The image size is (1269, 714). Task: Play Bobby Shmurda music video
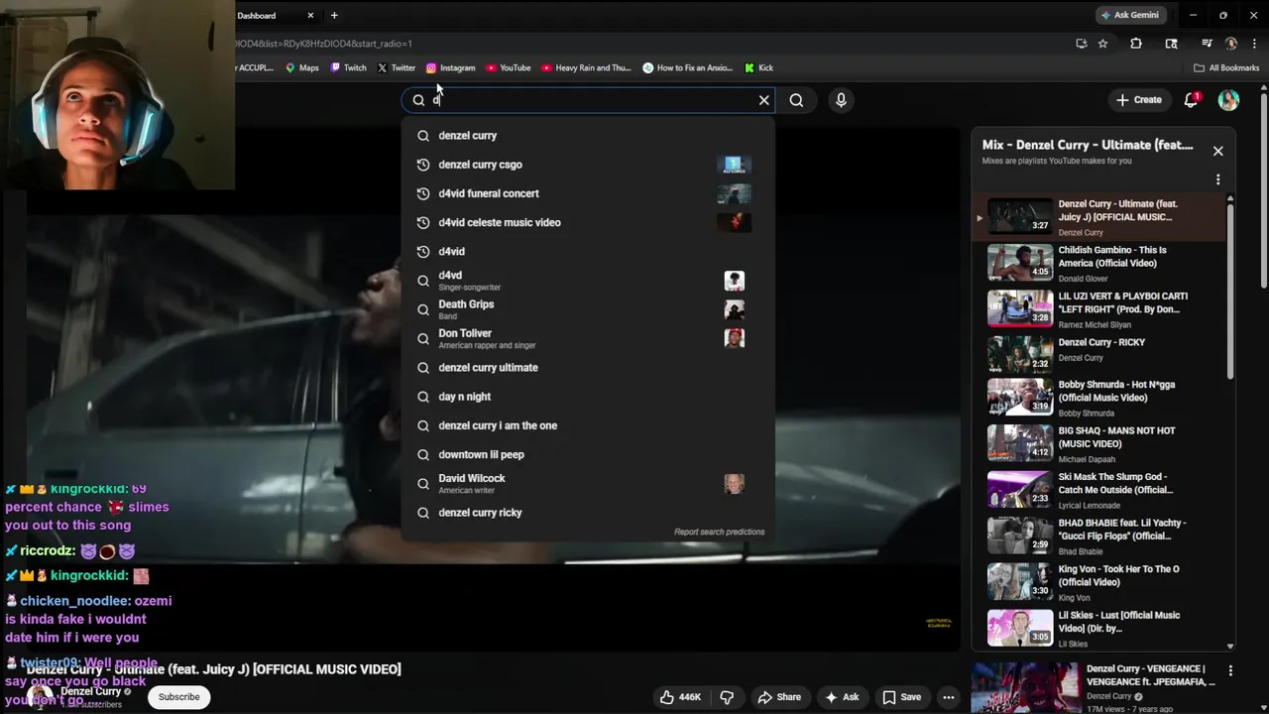point(1100,398)
